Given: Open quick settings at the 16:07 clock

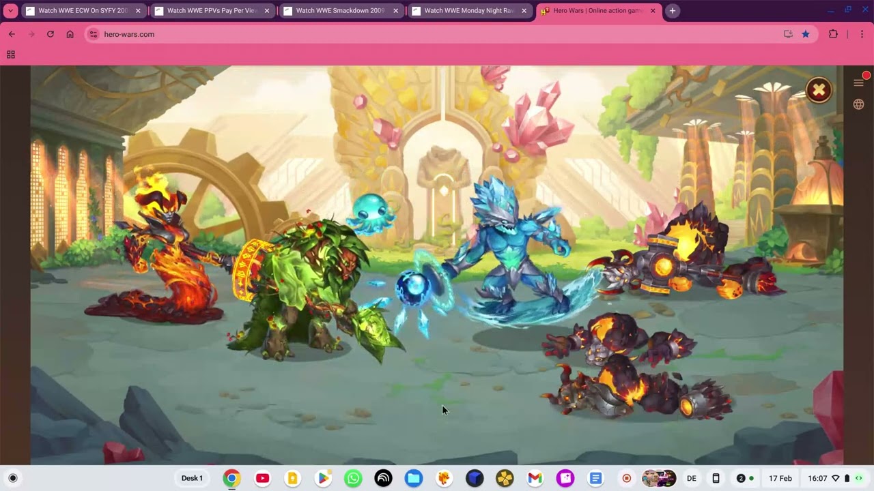Looking at the screenshot, I should 835,478.
